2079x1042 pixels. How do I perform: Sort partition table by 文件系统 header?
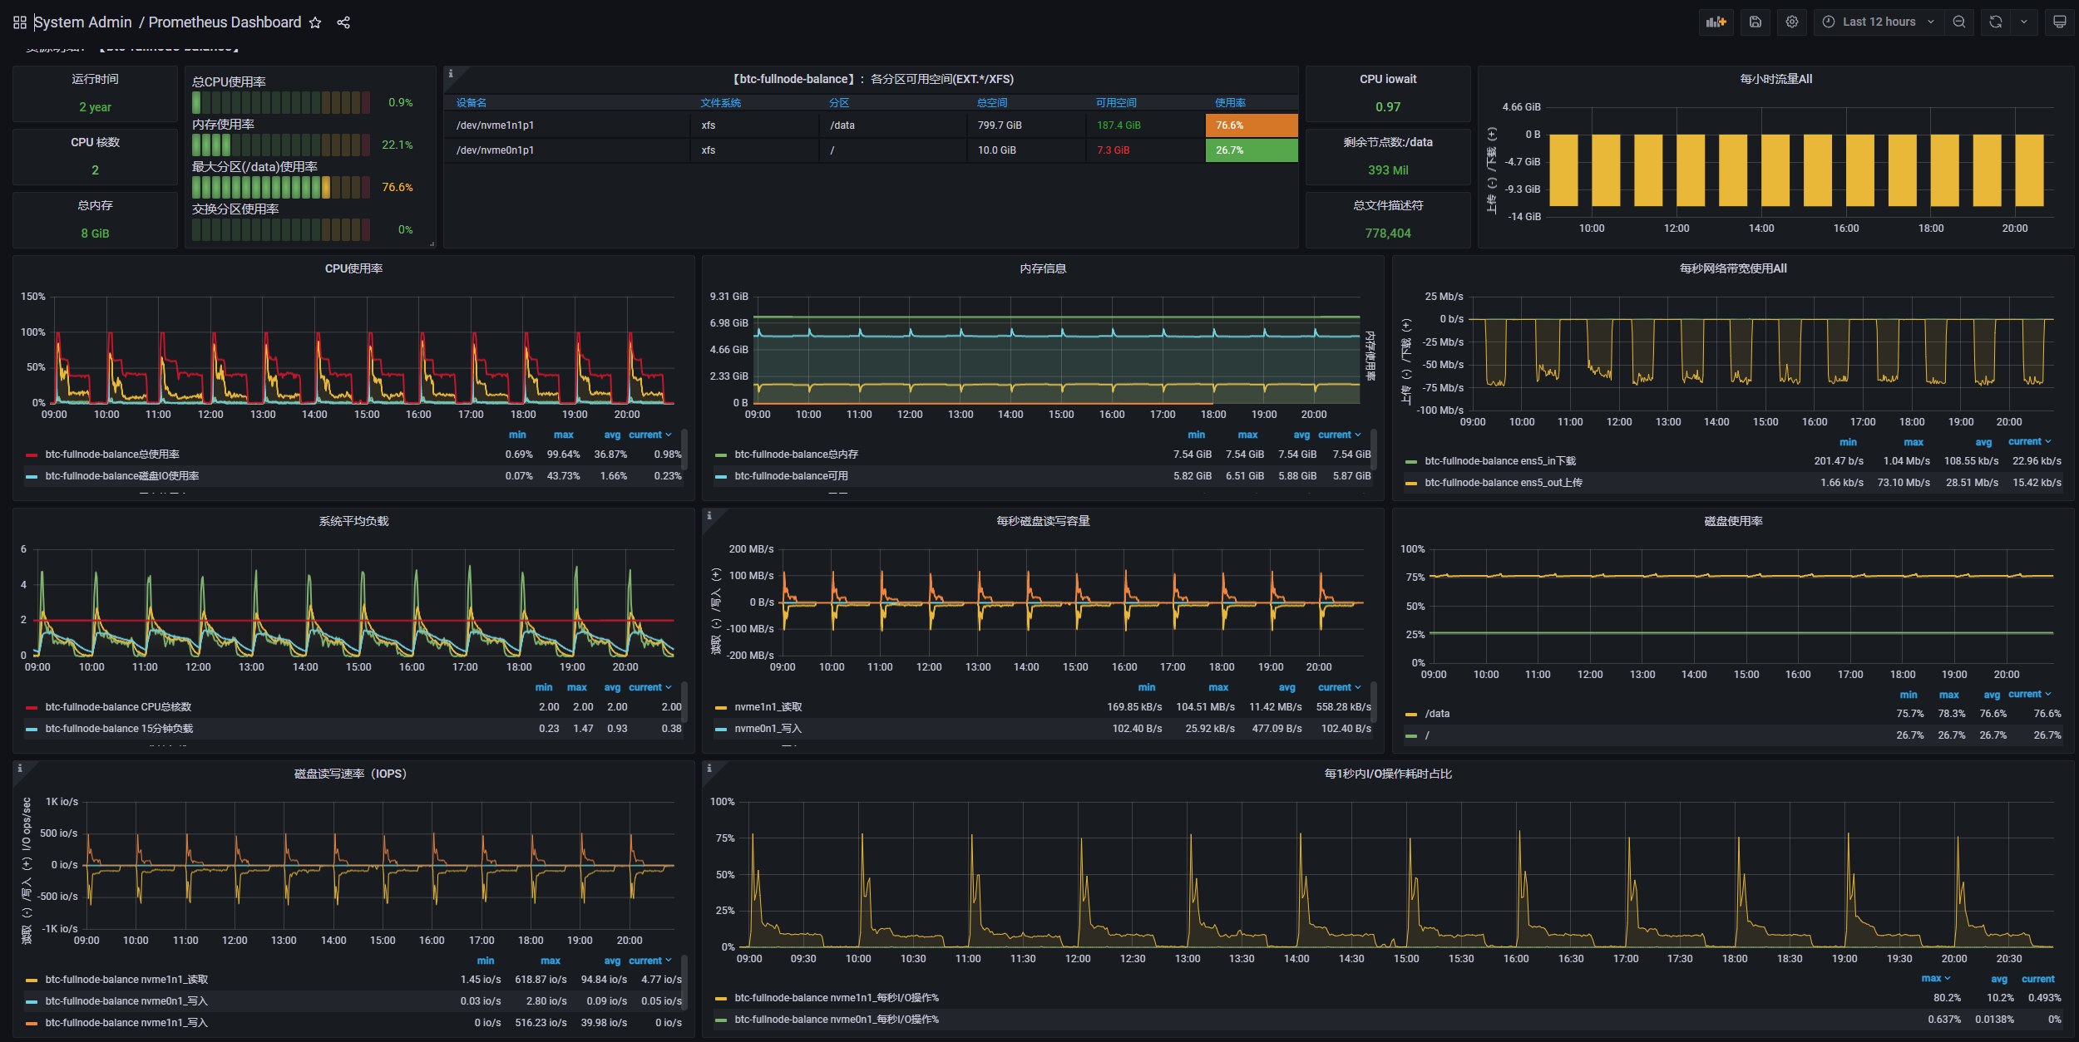720,103
